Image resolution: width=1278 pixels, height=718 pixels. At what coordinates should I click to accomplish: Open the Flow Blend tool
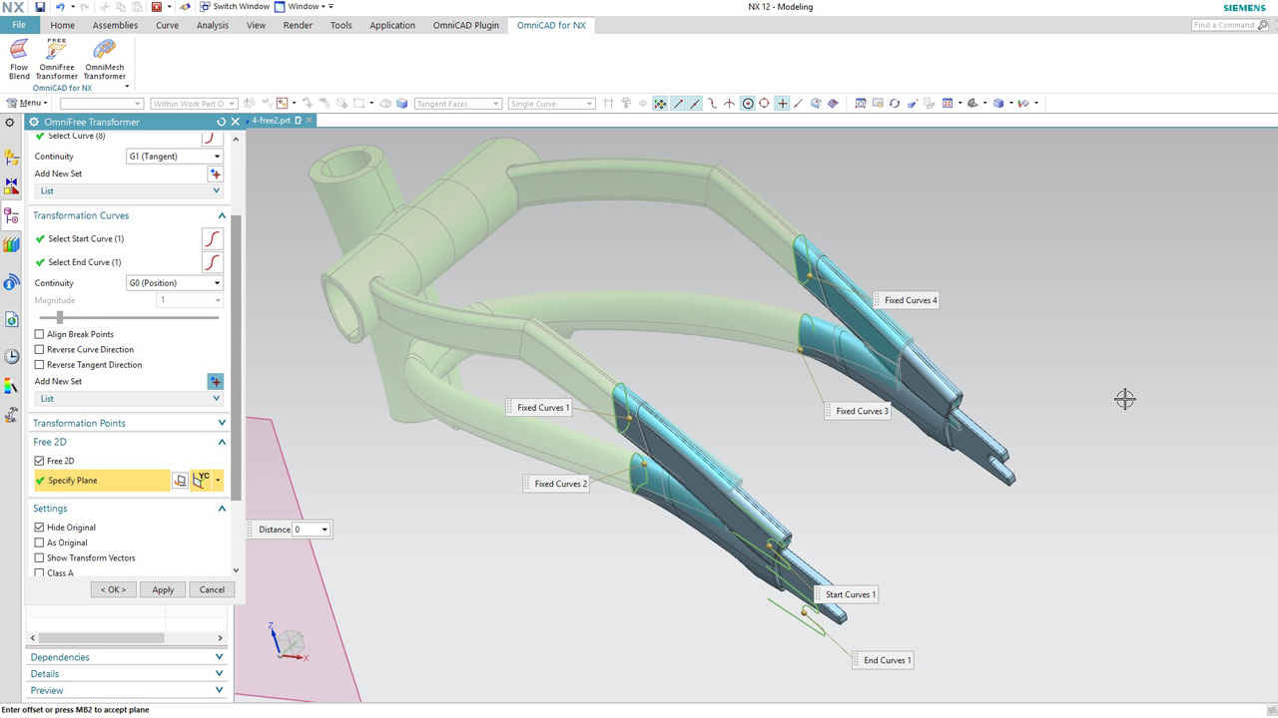(19, 59)
